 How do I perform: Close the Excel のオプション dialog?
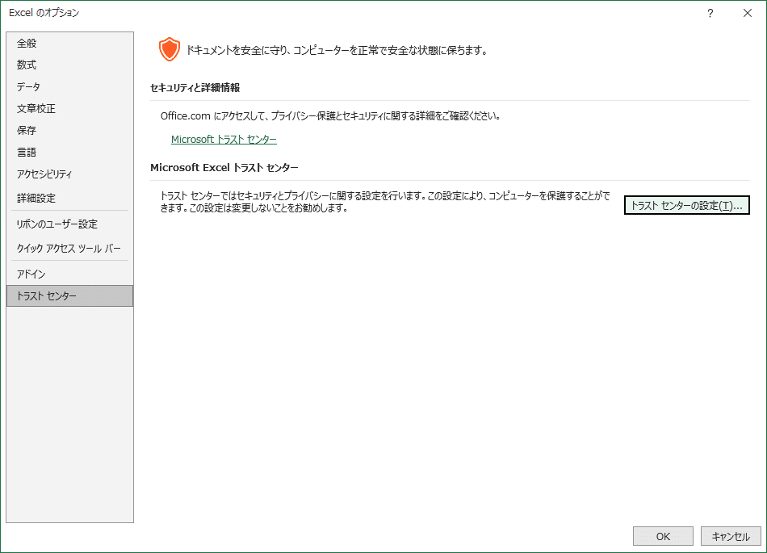748,13
